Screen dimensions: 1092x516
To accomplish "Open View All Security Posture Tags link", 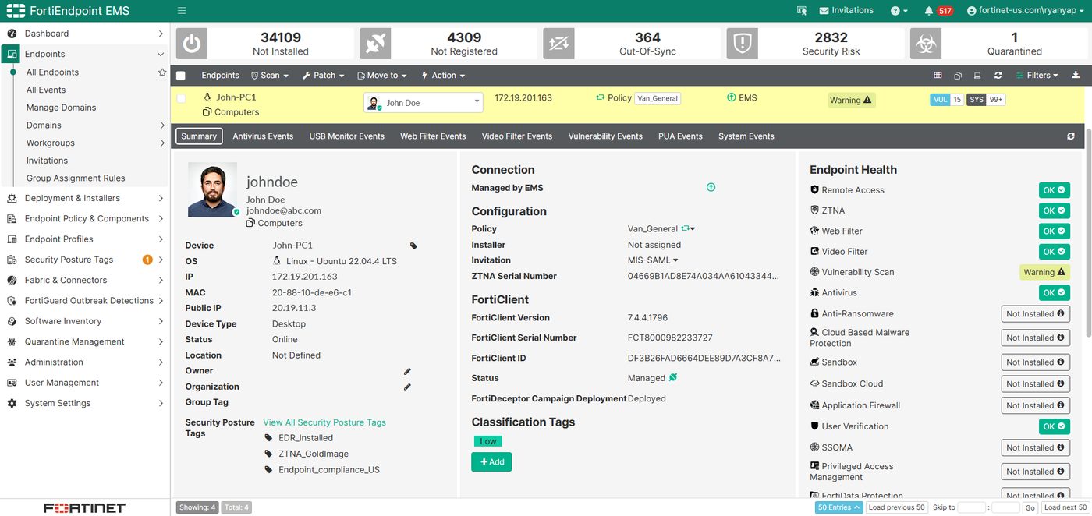I will coord(324,422).
